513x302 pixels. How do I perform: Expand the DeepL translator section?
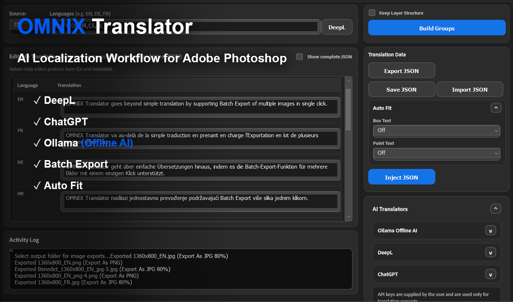pyautogui.click(x=490, y=253)
